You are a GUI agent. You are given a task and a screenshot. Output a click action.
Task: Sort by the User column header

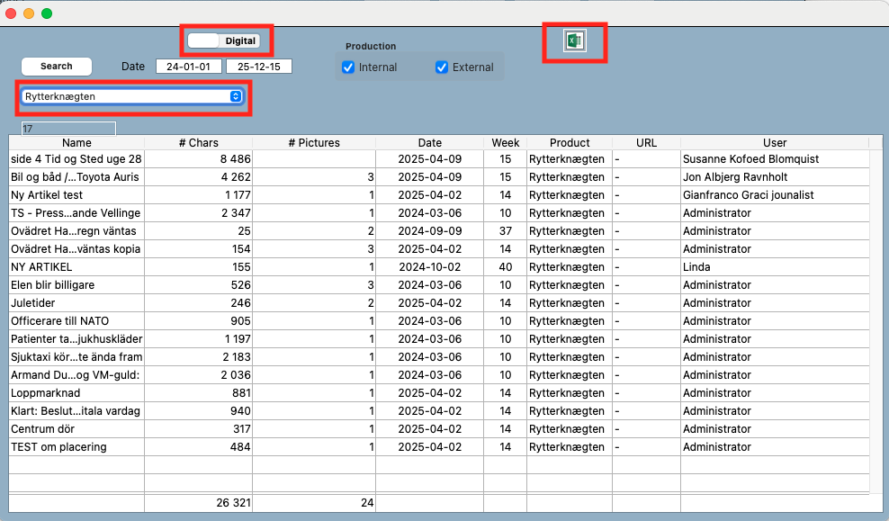(774, 142)
